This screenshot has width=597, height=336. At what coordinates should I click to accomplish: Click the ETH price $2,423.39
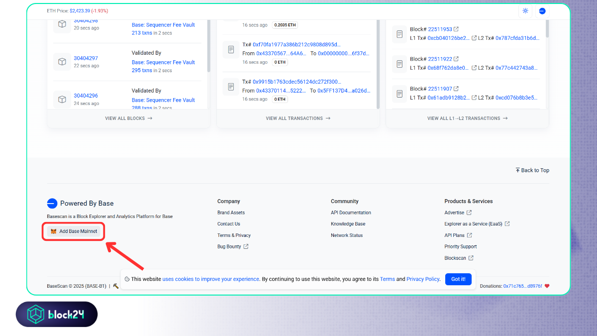coord(80,11)
